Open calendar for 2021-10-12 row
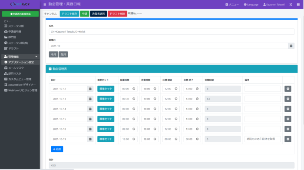Screen dimensions: 304x170 tap(90, 89)
